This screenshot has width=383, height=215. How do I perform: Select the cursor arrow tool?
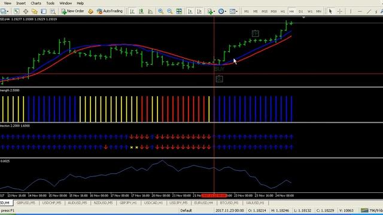click(x=330, y=11)
